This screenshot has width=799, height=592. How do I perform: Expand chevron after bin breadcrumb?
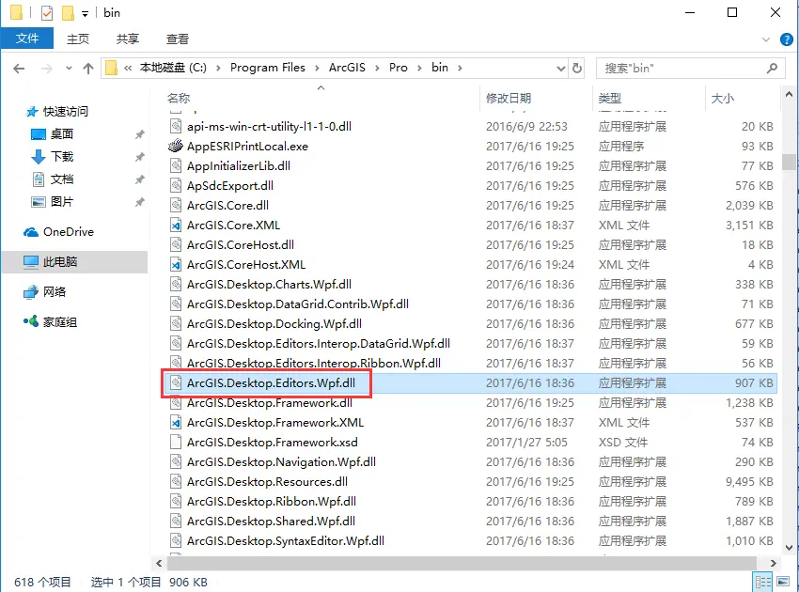click(460, 69)
